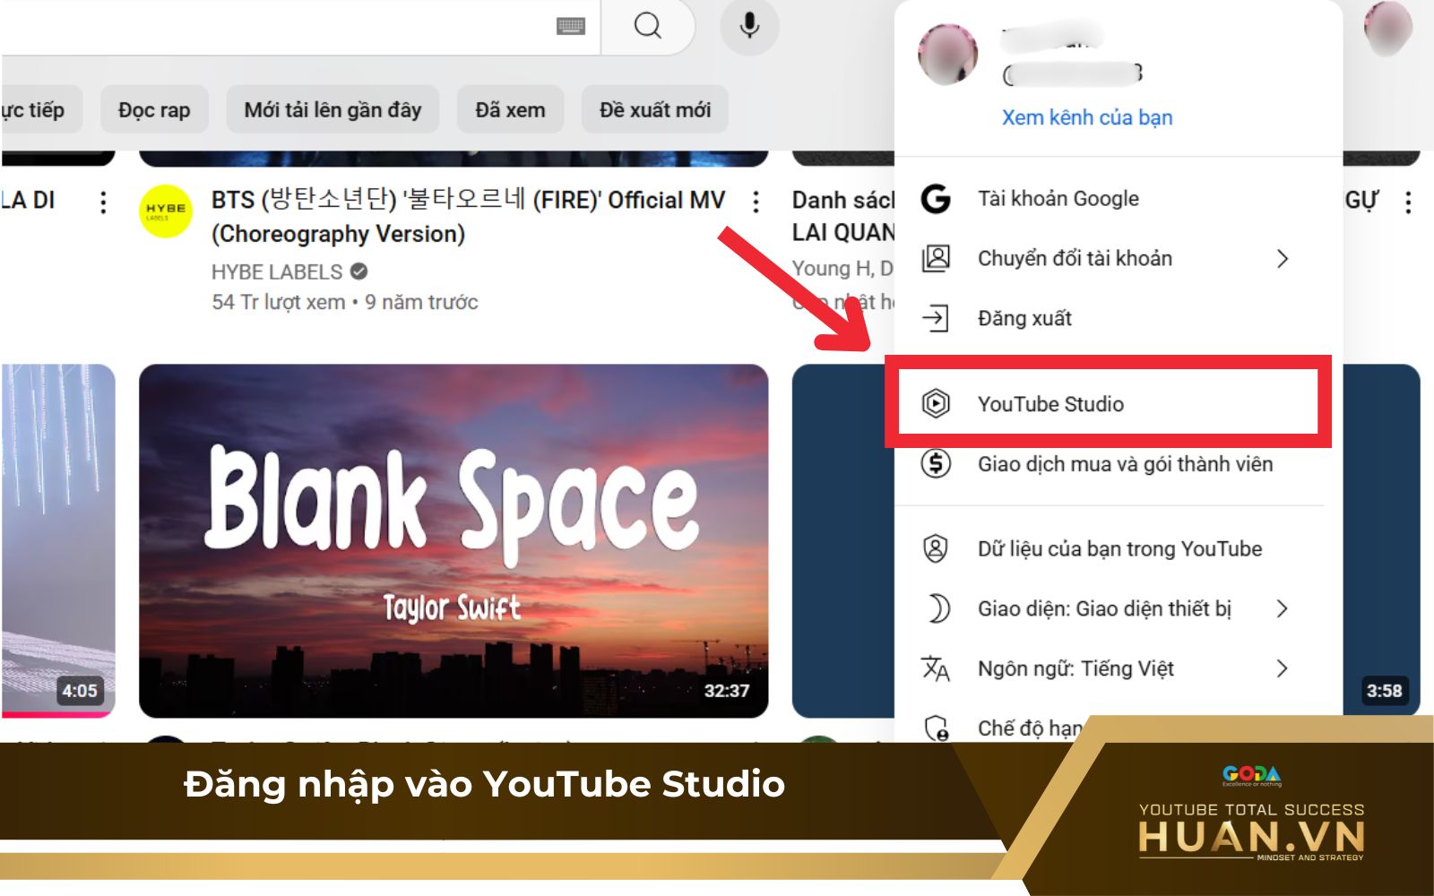The height and width of the screenshot is (896, 1434).
Task: Open the partially visible 4:05 video thumbnail
Action: pos(58,540)
